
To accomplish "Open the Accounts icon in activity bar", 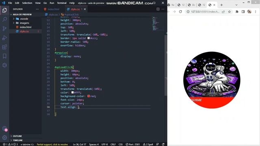I will [x=4, y=129].
